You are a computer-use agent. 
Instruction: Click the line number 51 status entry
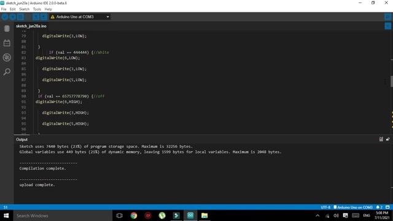[x=6, y=207]
